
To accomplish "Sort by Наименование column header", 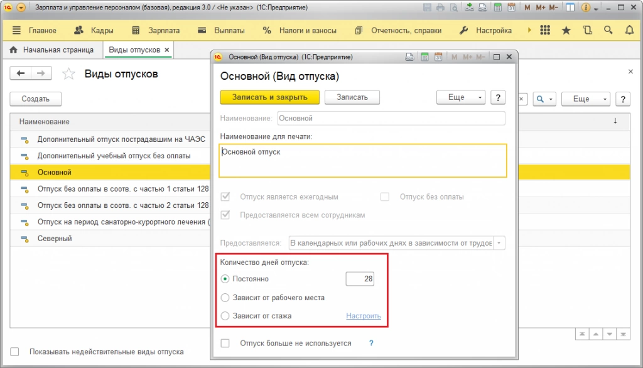I will (45, 121).
